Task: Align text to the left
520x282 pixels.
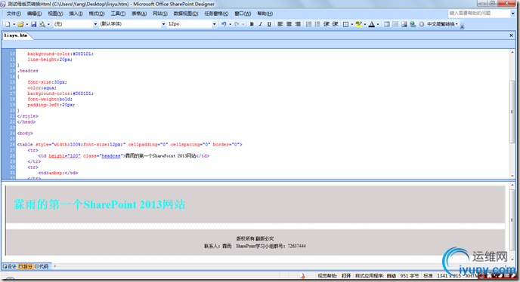Action: pos(280,24)
